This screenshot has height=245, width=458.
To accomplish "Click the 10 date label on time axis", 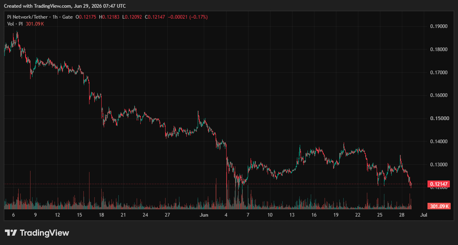I will coord(270,215).
